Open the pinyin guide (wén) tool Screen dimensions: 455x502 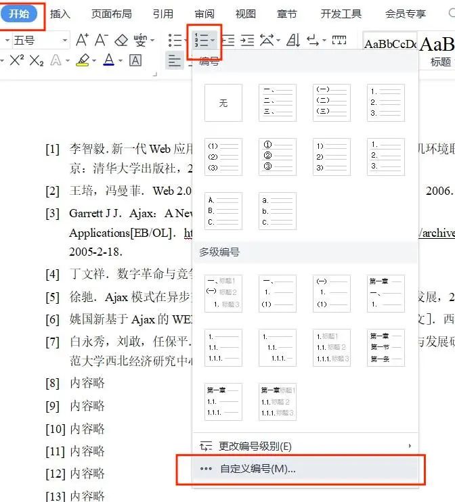click(x=140, y=41)
